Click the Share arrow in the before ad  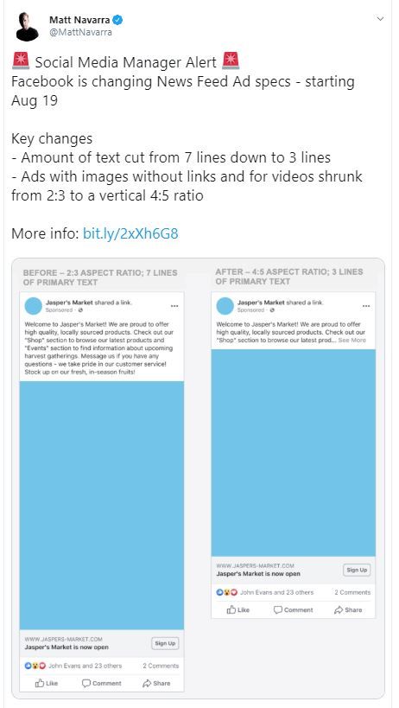pos(147,683)
